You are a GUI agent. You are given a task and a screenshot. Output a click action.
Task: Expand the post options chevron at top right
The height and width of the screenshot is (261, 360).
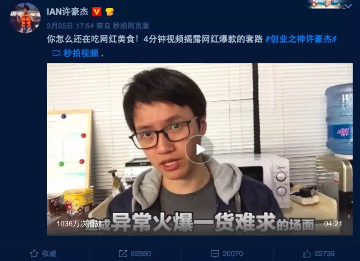pos(348,6)
